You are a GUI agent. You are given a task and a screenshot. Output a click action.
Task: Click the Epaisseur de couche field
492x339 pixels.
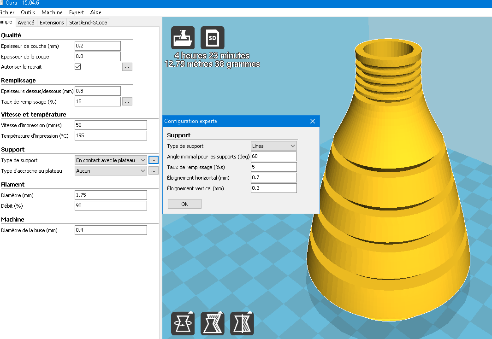click(98, 46)
